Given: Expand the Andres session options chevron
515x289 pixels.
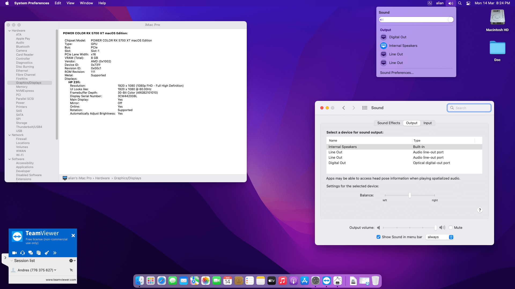Looking at the screenshot, I should 55,270.
